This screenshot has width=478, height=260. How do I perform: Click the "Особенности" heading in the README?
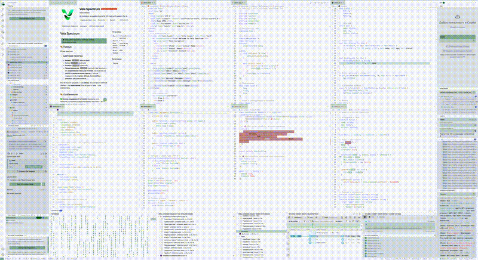click(69, 95)
